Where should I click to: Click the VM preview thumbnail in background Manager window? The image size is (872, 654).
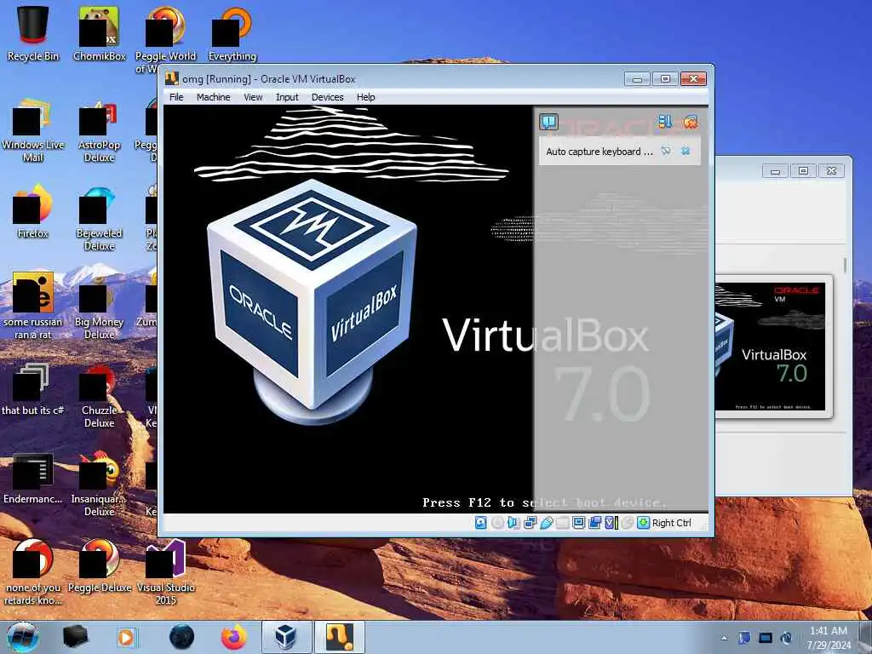(771, 346)
